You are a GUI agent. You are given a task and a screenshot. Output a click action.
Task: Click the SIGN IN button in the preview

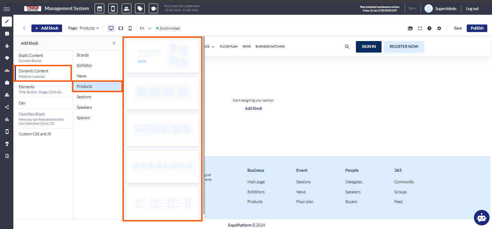369,47
